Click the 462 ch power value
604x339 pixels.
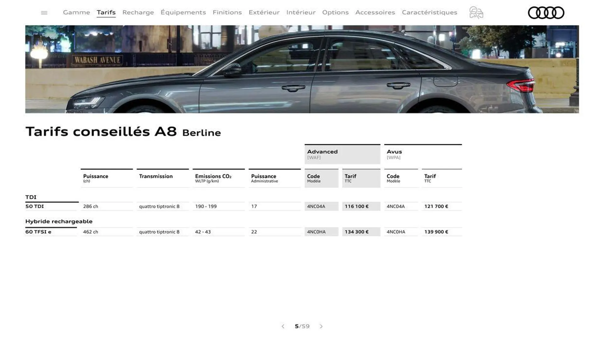[x=91, y=232]
